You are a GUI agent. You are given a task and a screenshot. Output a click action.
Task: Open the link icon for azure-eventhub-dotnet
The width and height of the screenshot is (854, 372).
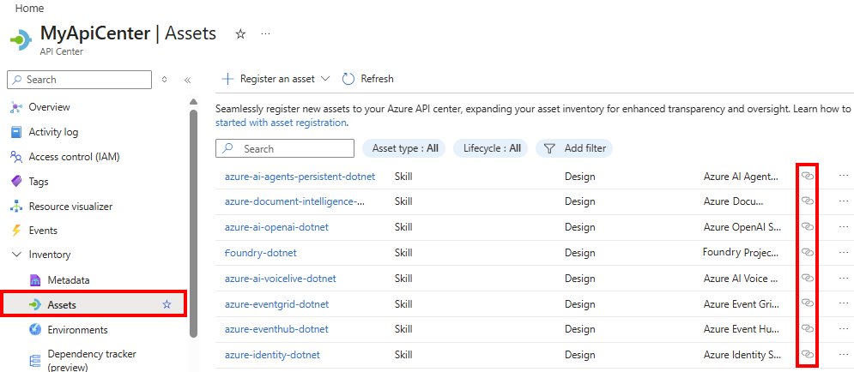pyautogui.click(x=807, y=328)
